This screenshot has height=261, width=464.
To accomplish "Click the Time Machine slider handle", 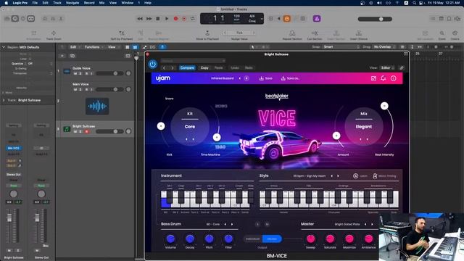I will tap(217, 137).
